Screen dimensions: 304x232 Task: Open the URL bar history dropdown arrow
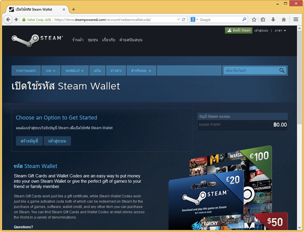pos(178,20)
